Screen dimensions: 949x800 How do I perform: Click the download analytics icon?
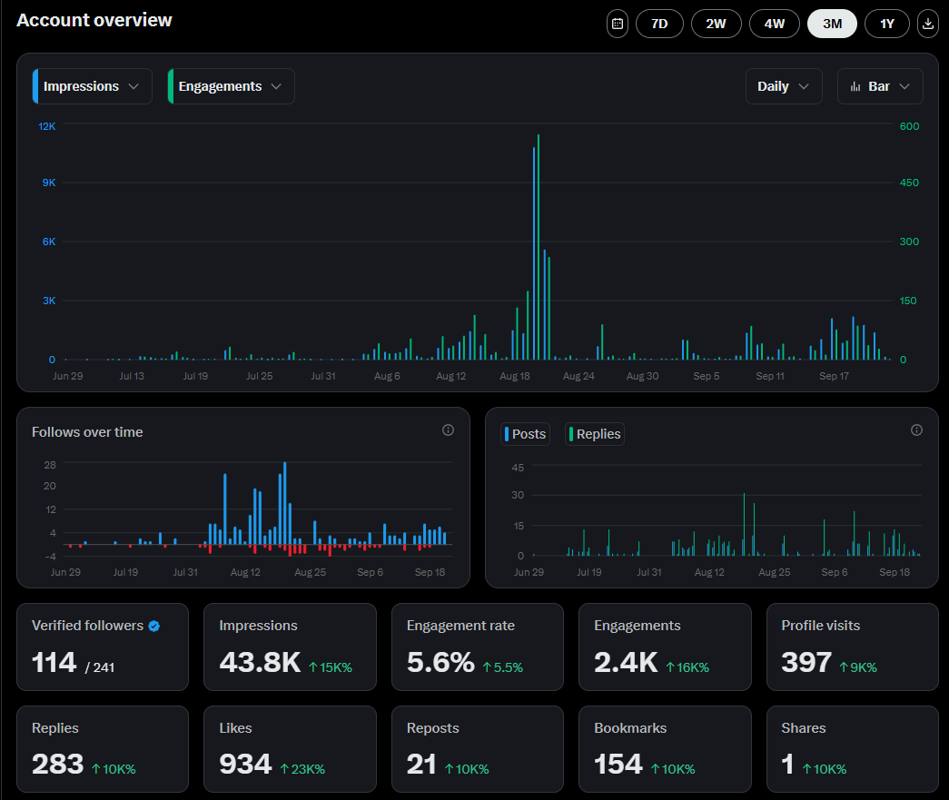[927, 24]
